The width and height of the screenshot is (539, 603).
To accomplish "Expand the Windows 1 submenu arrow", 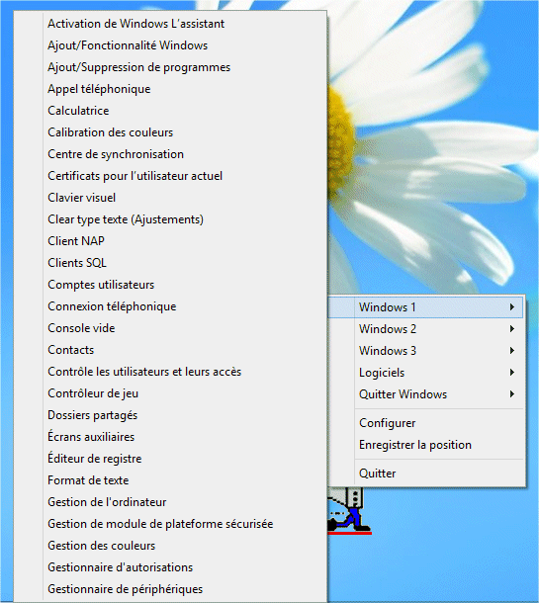I will 512,307.
